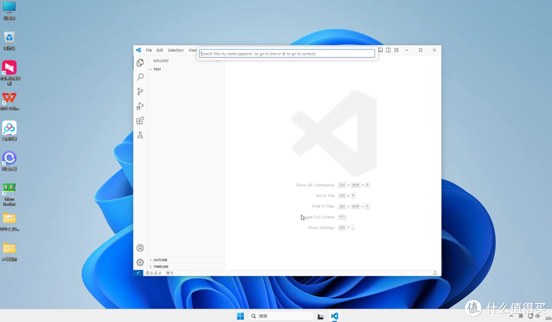Expand the OUTLINE section
This screenshot has height=322, width=552.
(x=159, y=260)
